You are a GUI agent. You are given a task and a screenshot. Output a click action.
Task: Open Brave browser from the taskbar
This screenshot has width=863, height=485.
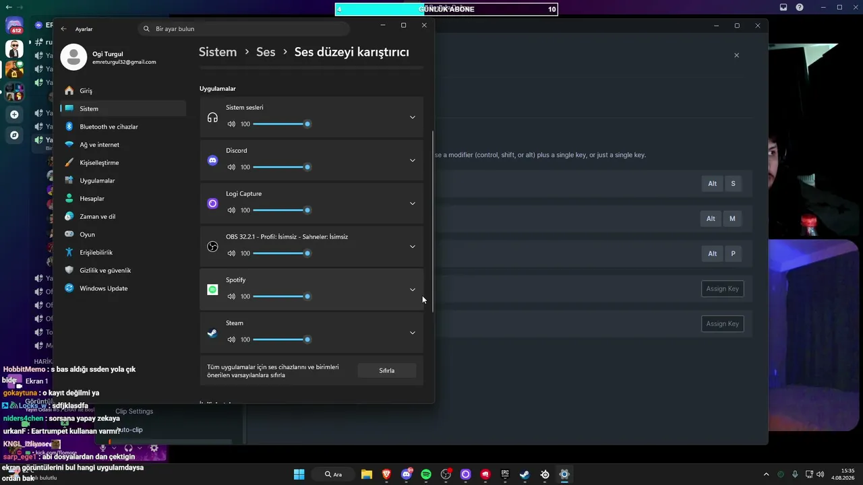(x=386, y=474)
